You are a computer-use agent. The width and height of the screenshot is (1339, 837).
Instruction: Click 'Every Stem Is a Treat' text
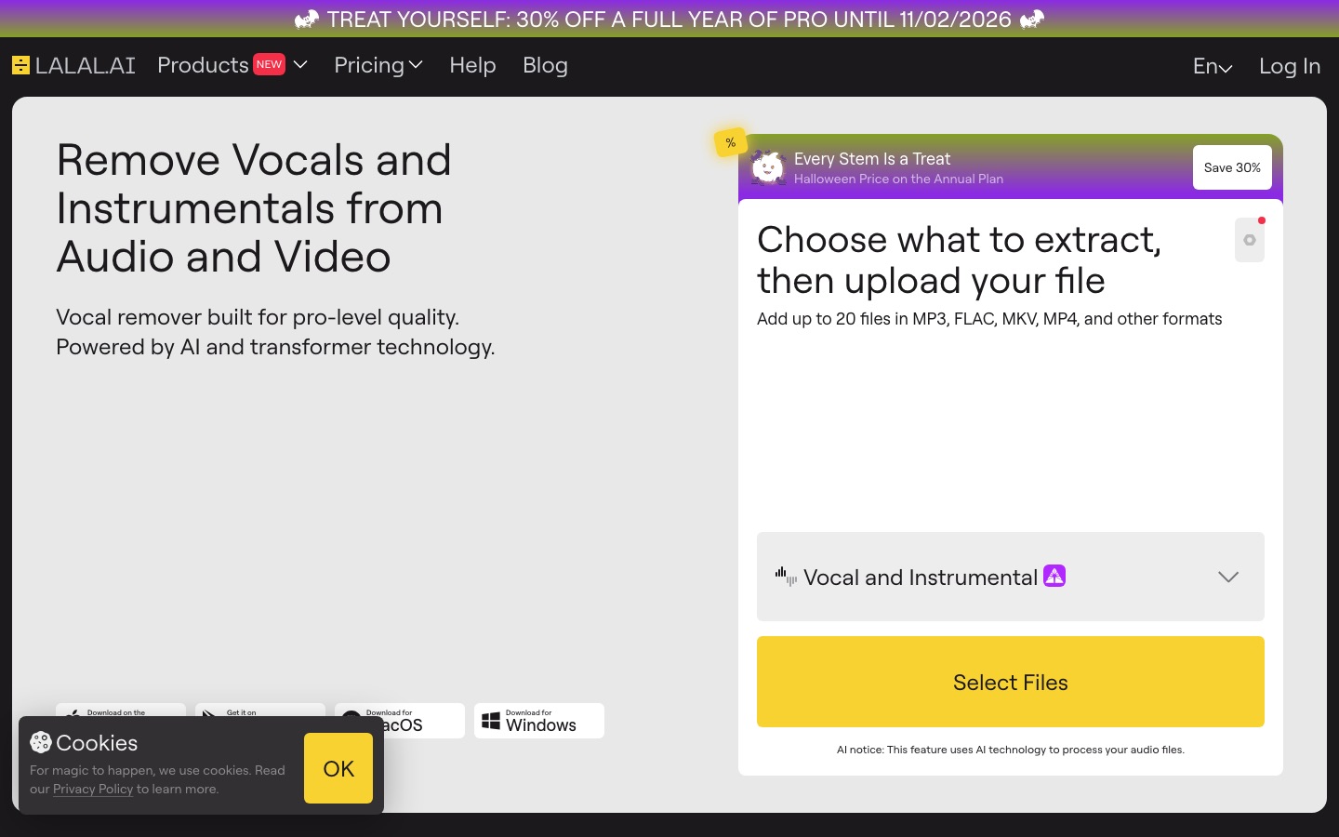click(x=872, y=159)
